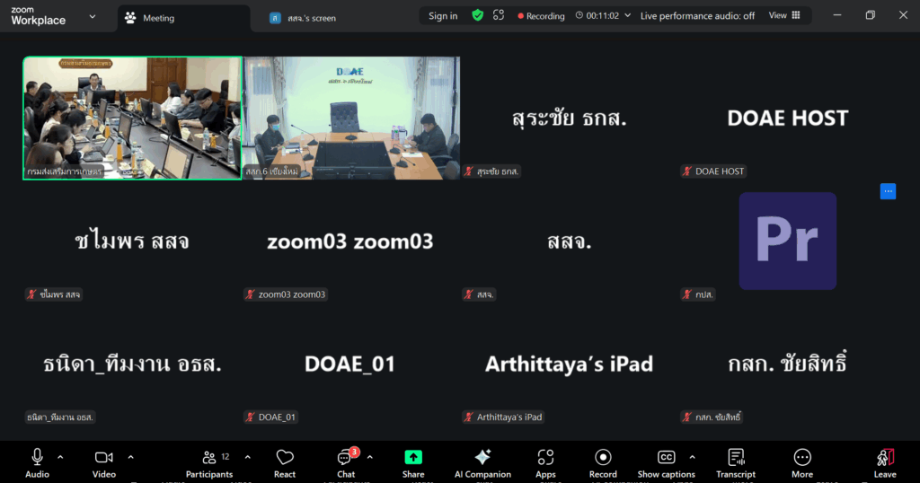Screen dimensions: 920x483
Task: Toggle microphone with the Audio button
Action: [x=37, y=458]
